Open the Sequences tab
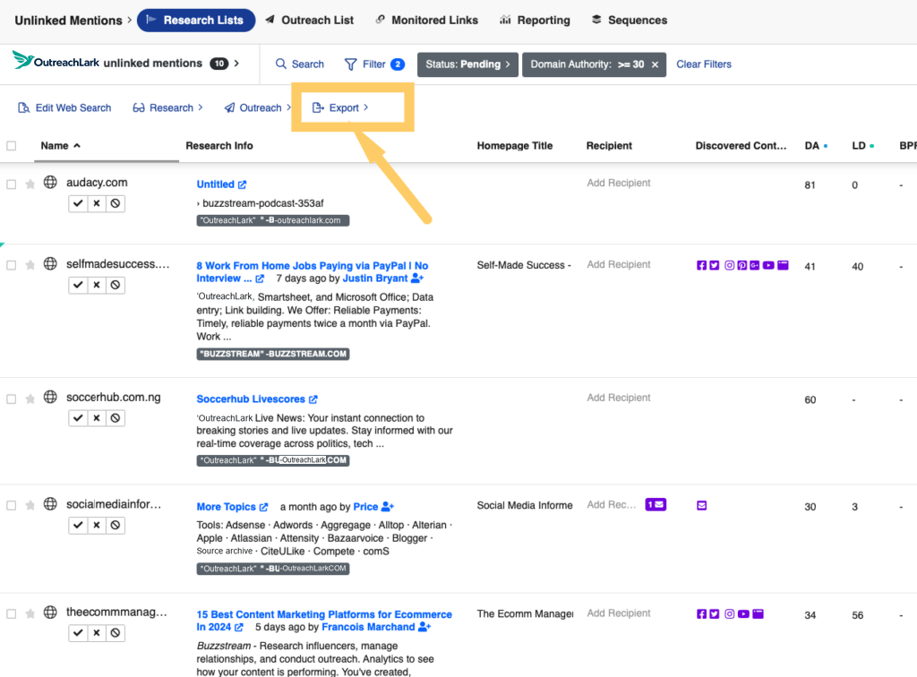The width and height of the screenshot is (917, 677). (x=630, y=20)
